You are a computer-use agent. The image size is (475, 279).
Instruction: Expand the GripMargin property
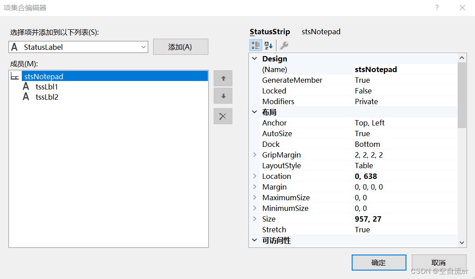pyautogui.click(x=255, y=155)
